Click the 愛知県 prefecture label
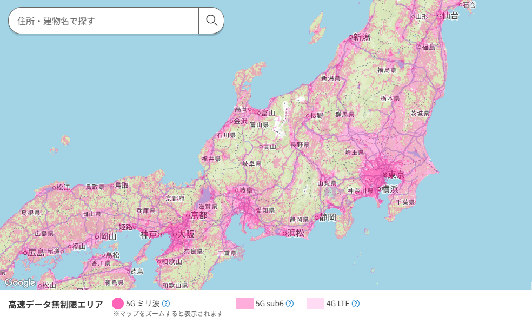This screenshot has height=323, width=532. point(265,210)
